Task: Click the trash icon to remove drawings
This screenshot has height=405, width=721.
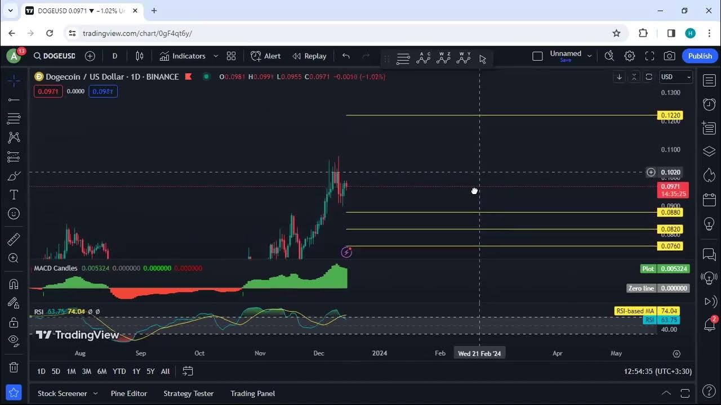Action: click(x=14, y=367)
